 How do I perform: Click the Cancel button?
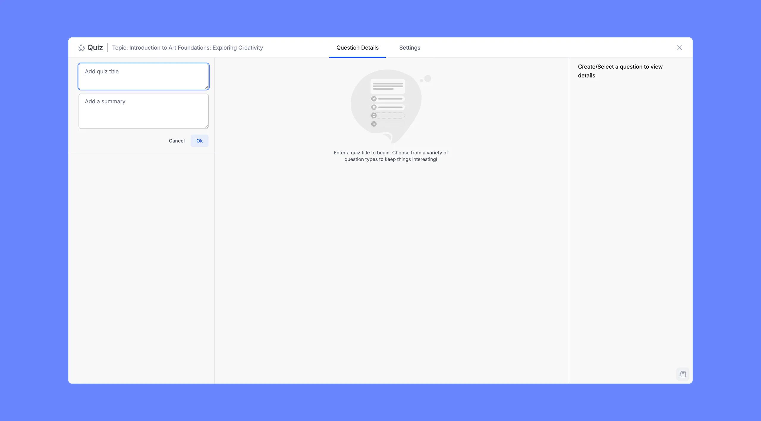tap(177, 141)
